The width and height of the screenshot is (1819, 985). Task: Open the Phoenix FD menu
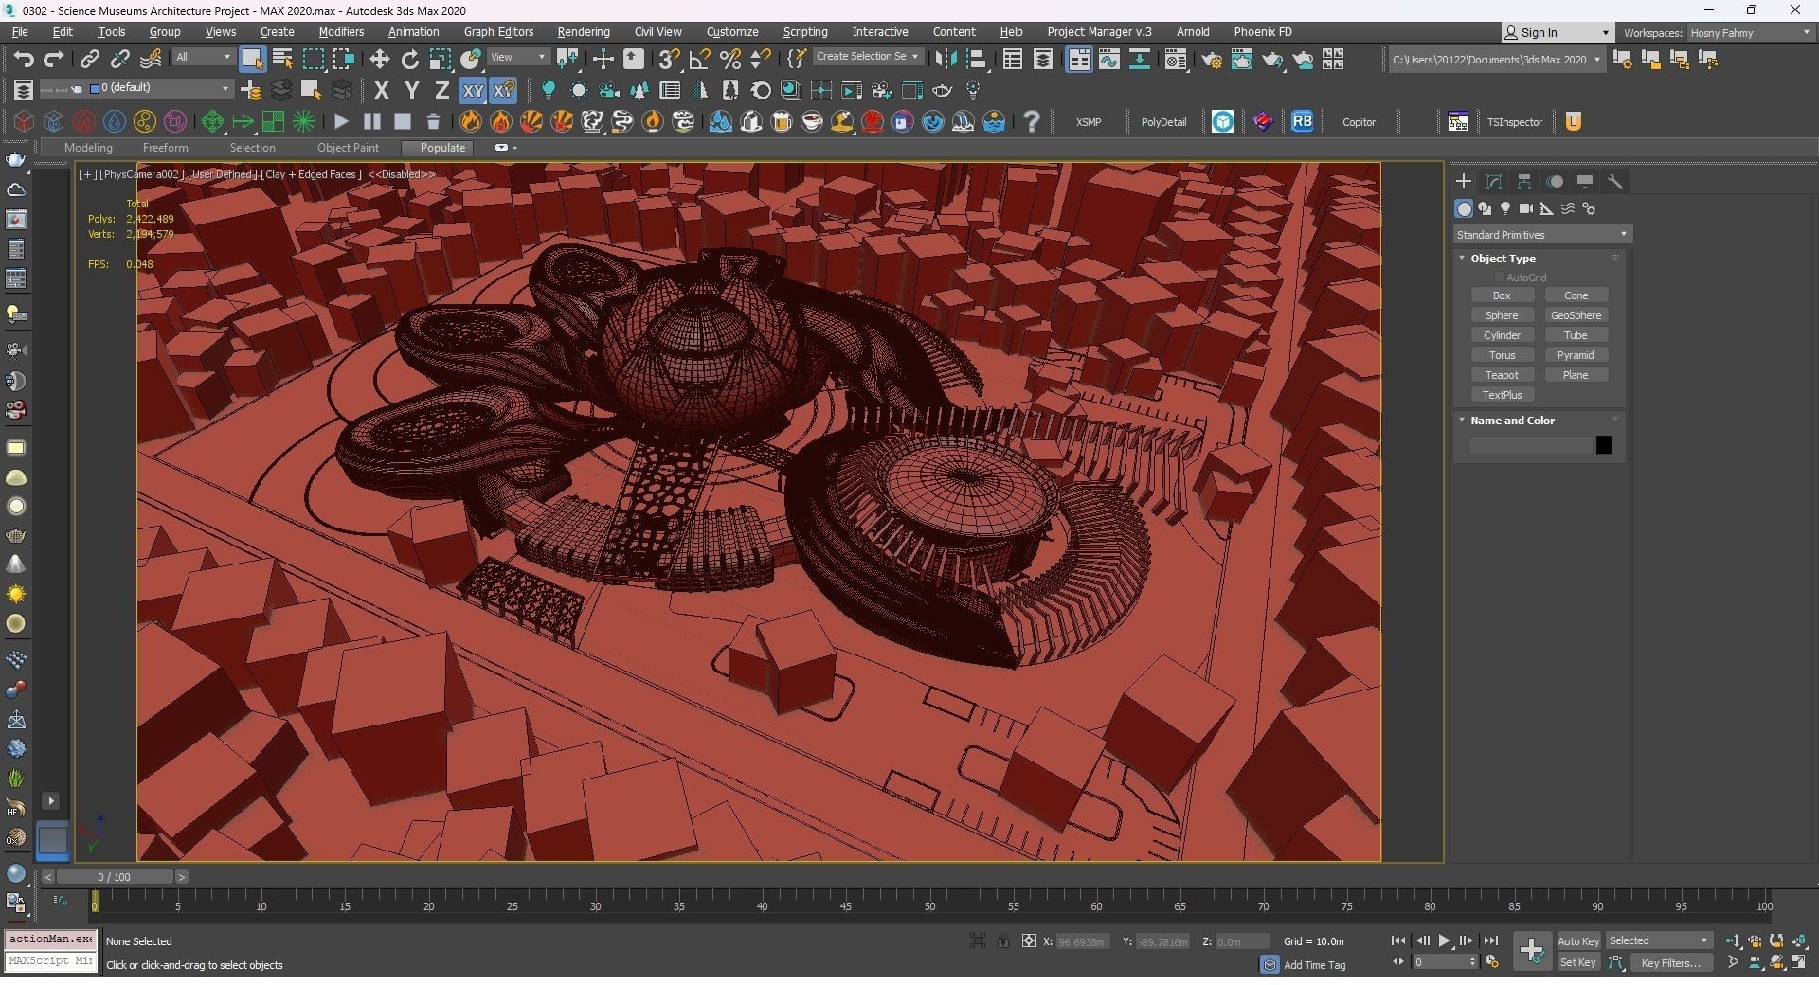click(x=1262, y=32)
